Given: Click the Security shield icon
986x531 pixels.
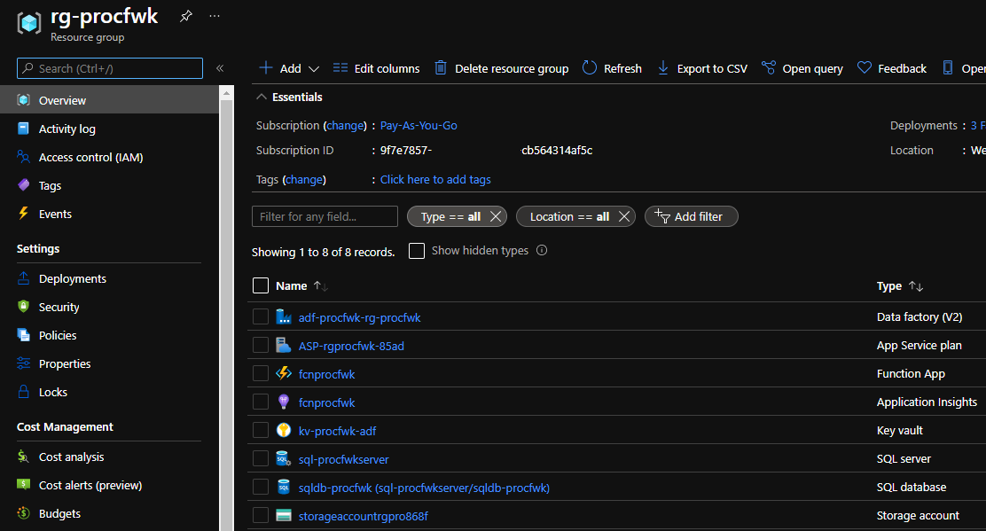Looking at the screenshot, I should pos(23,307).
